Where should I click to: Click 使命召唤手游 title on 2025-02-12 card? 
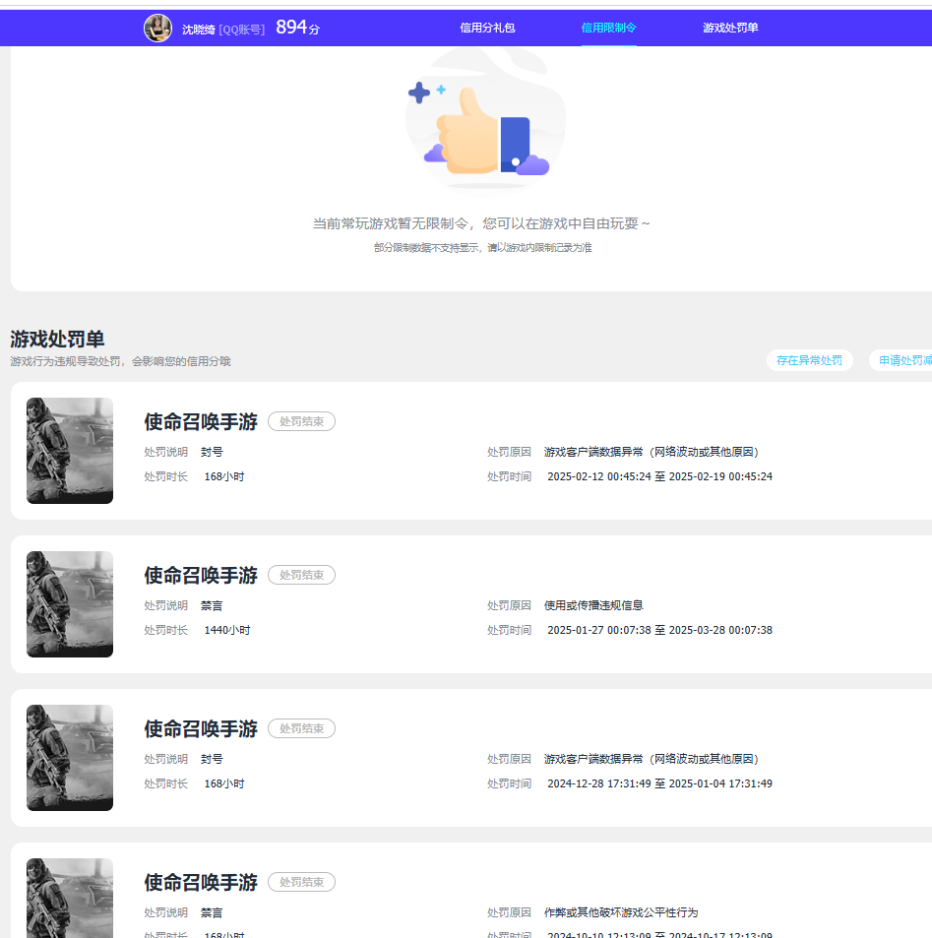pos(201,421)
